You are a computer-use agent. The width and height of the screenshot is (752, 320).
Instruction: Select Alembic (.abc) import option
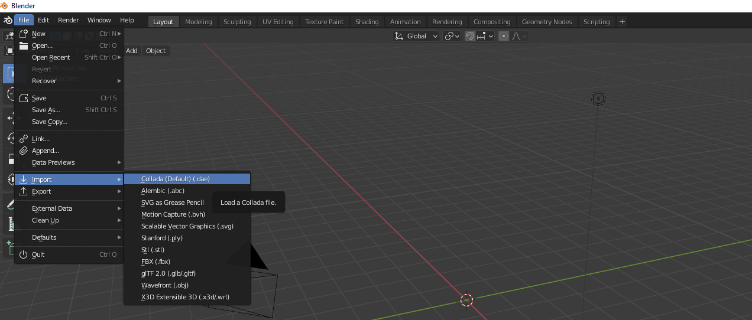coord(187,191)
